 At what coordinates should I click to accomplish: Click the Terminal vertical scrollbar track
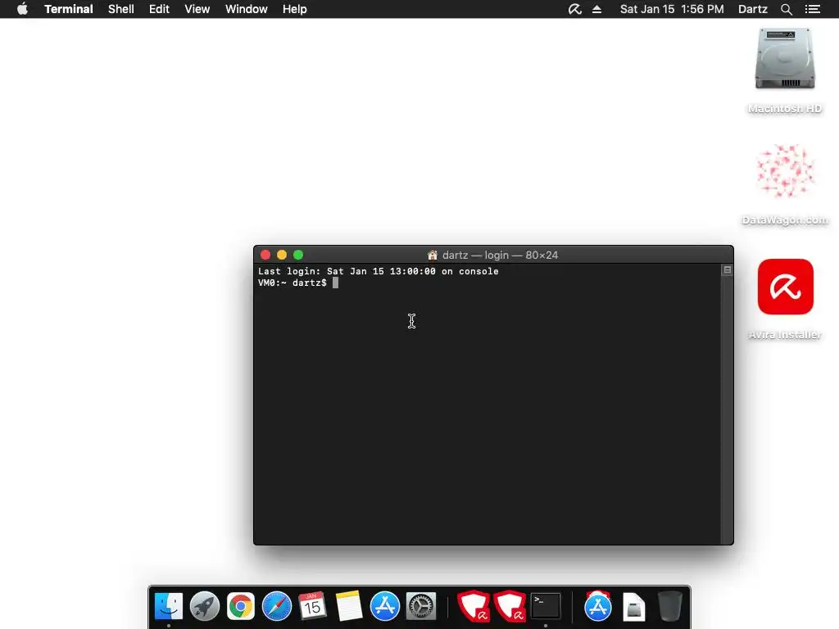coord(727,410)
